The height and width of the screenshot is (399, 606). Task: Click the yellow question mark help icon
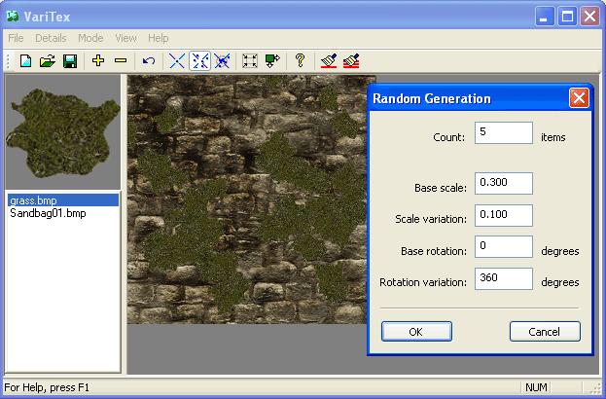click(300, 61)
